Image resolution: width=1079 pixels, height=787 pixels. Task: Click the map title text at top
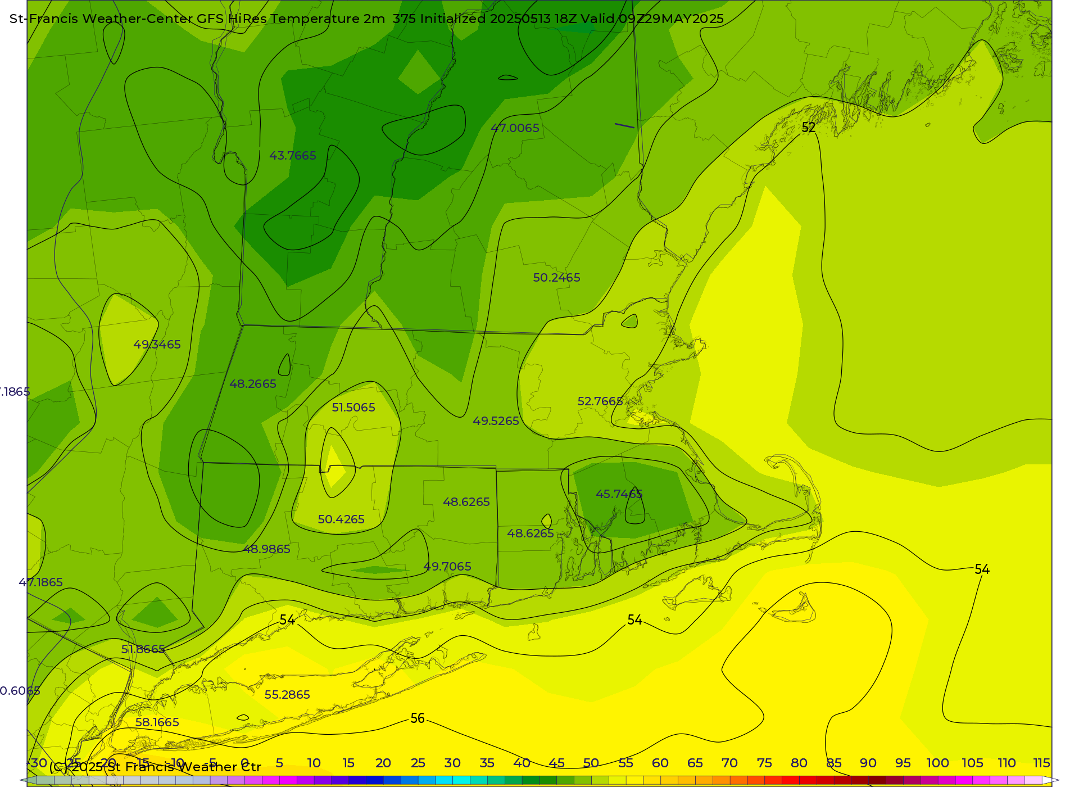tap(366, 19)
